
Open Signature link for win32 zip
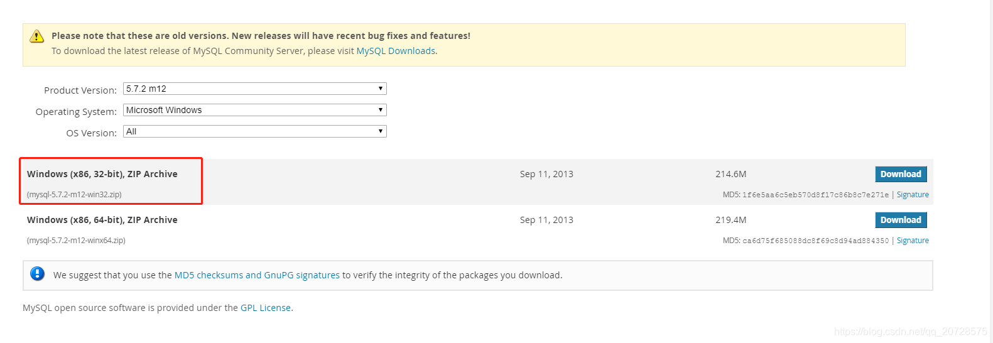(913, 195)
